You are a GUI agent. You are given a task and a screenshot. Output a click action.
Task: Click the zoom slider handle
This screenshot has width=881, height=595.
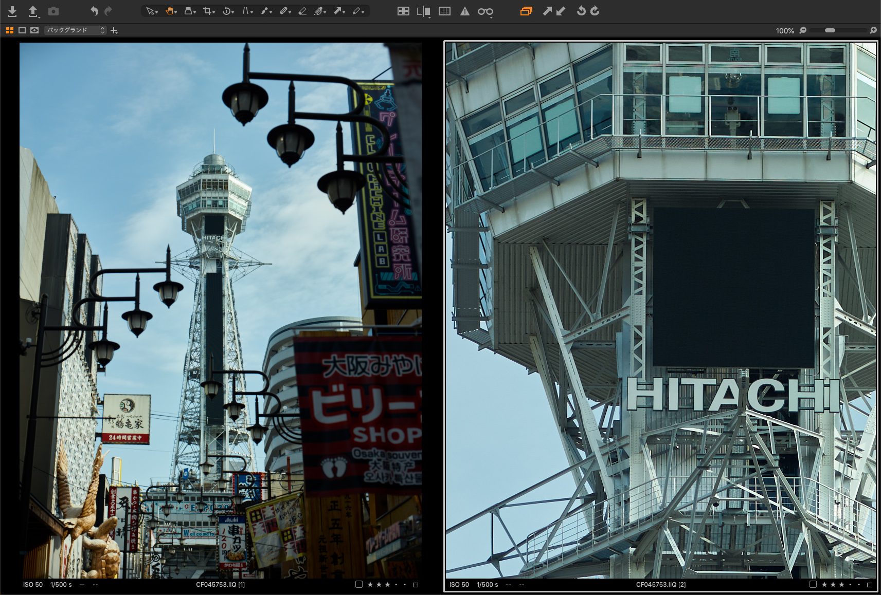830,30
